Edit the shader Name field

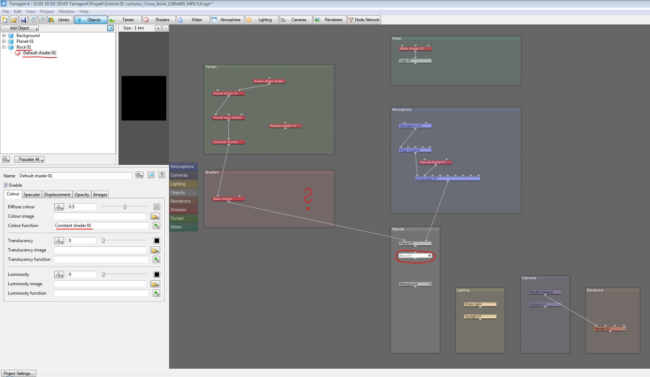point(75,176)
